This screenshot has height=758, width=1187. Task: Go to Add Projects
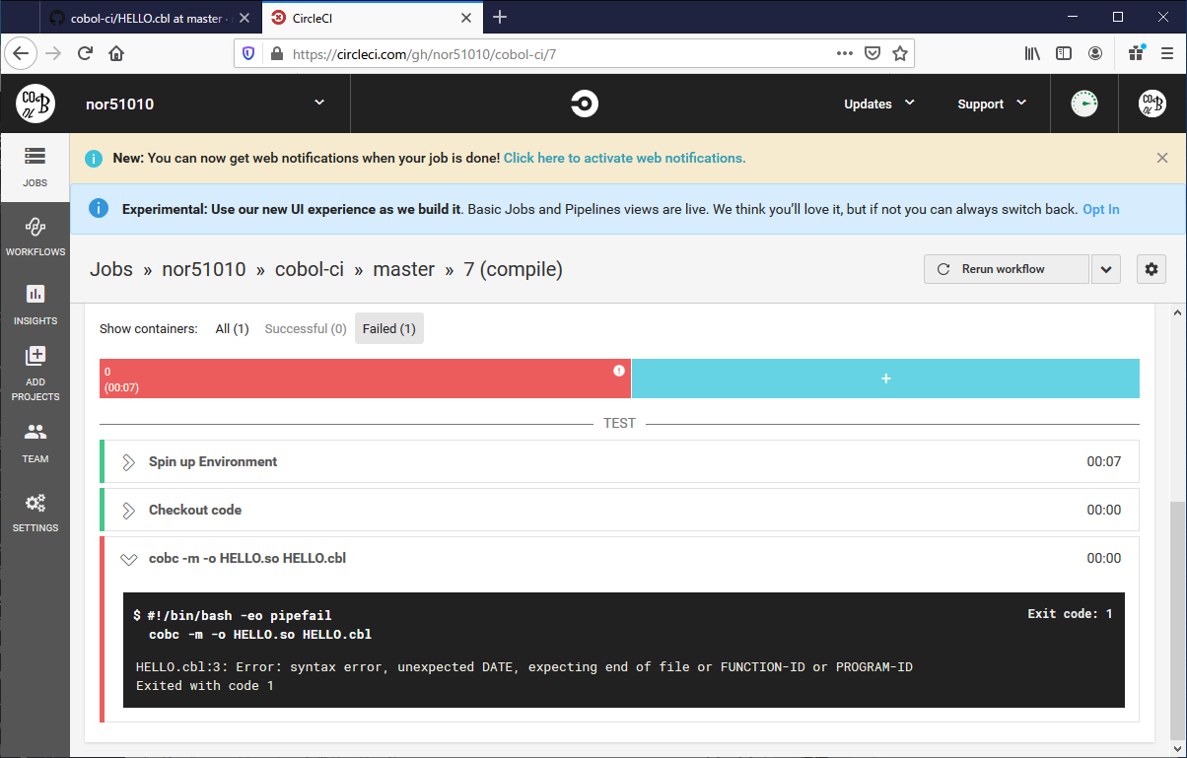[x=35, y=375]
